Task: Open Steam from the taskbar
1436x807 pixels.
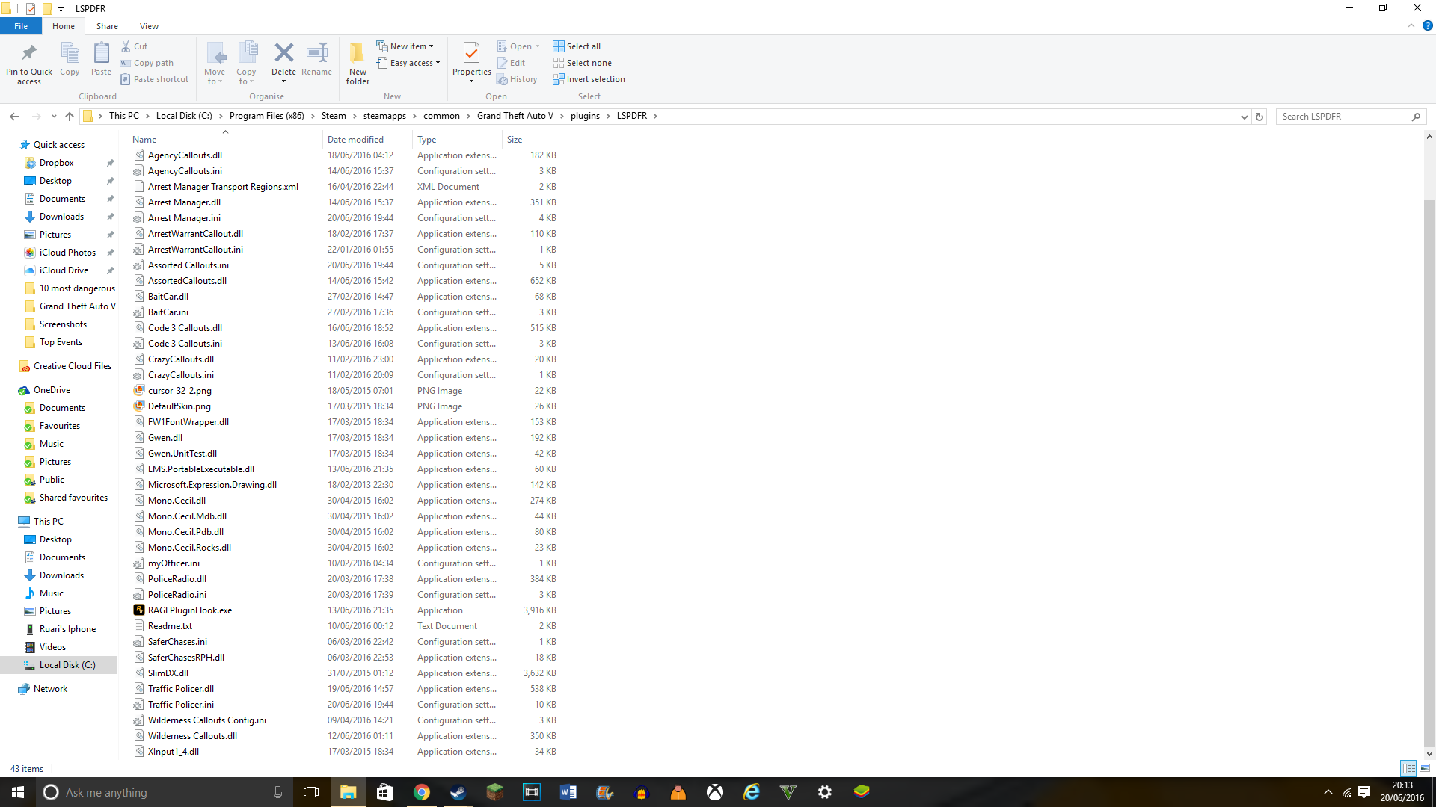Action: pyautogui.click(x=458, y=792)
